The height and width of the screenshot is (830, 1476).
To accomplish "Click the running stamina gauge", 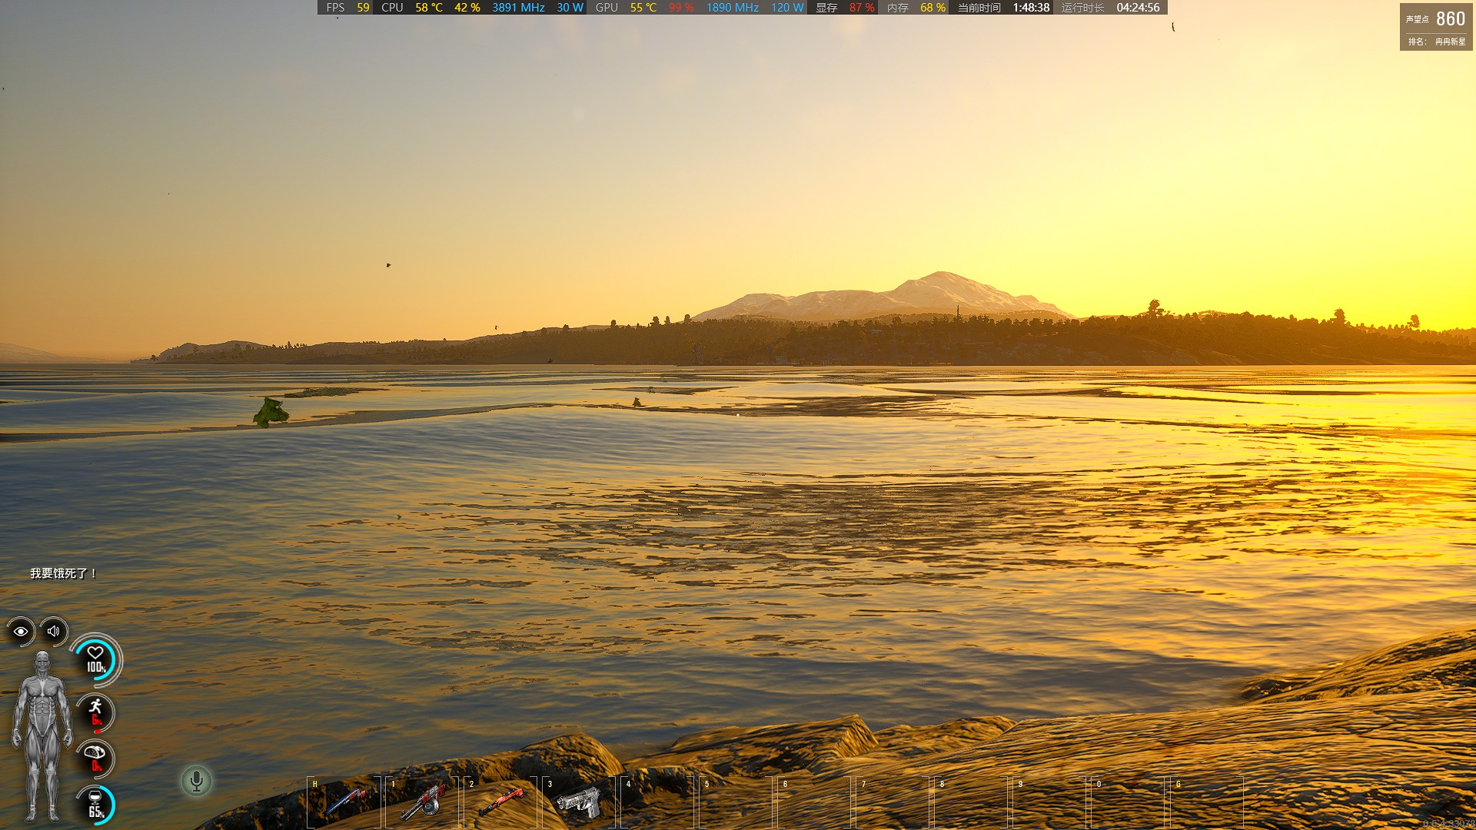I will tap(95, 712).
